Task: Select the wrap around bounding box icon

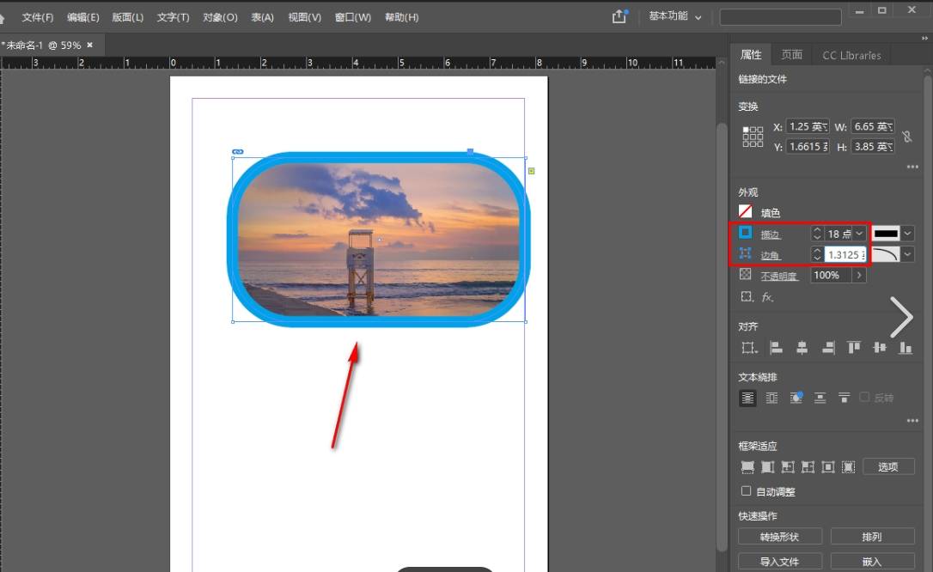Action: [x=771, y=398]
